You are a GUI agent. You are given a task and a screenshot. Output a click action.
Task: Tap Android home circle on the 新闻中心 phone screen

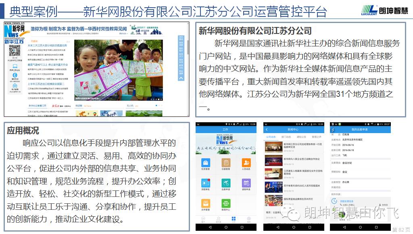(x=294, y=227)
